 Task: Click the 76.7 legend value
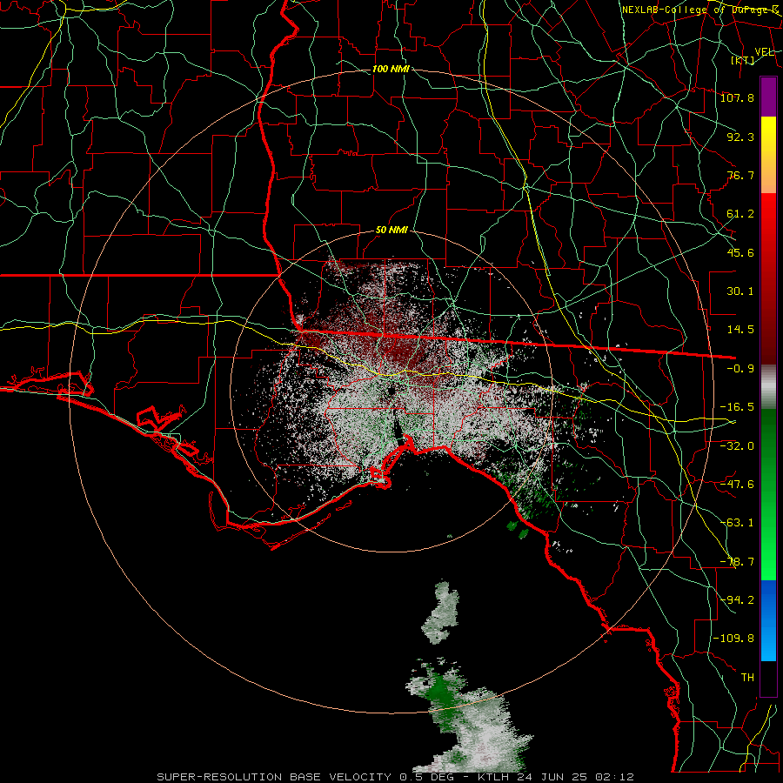(740, 175)
